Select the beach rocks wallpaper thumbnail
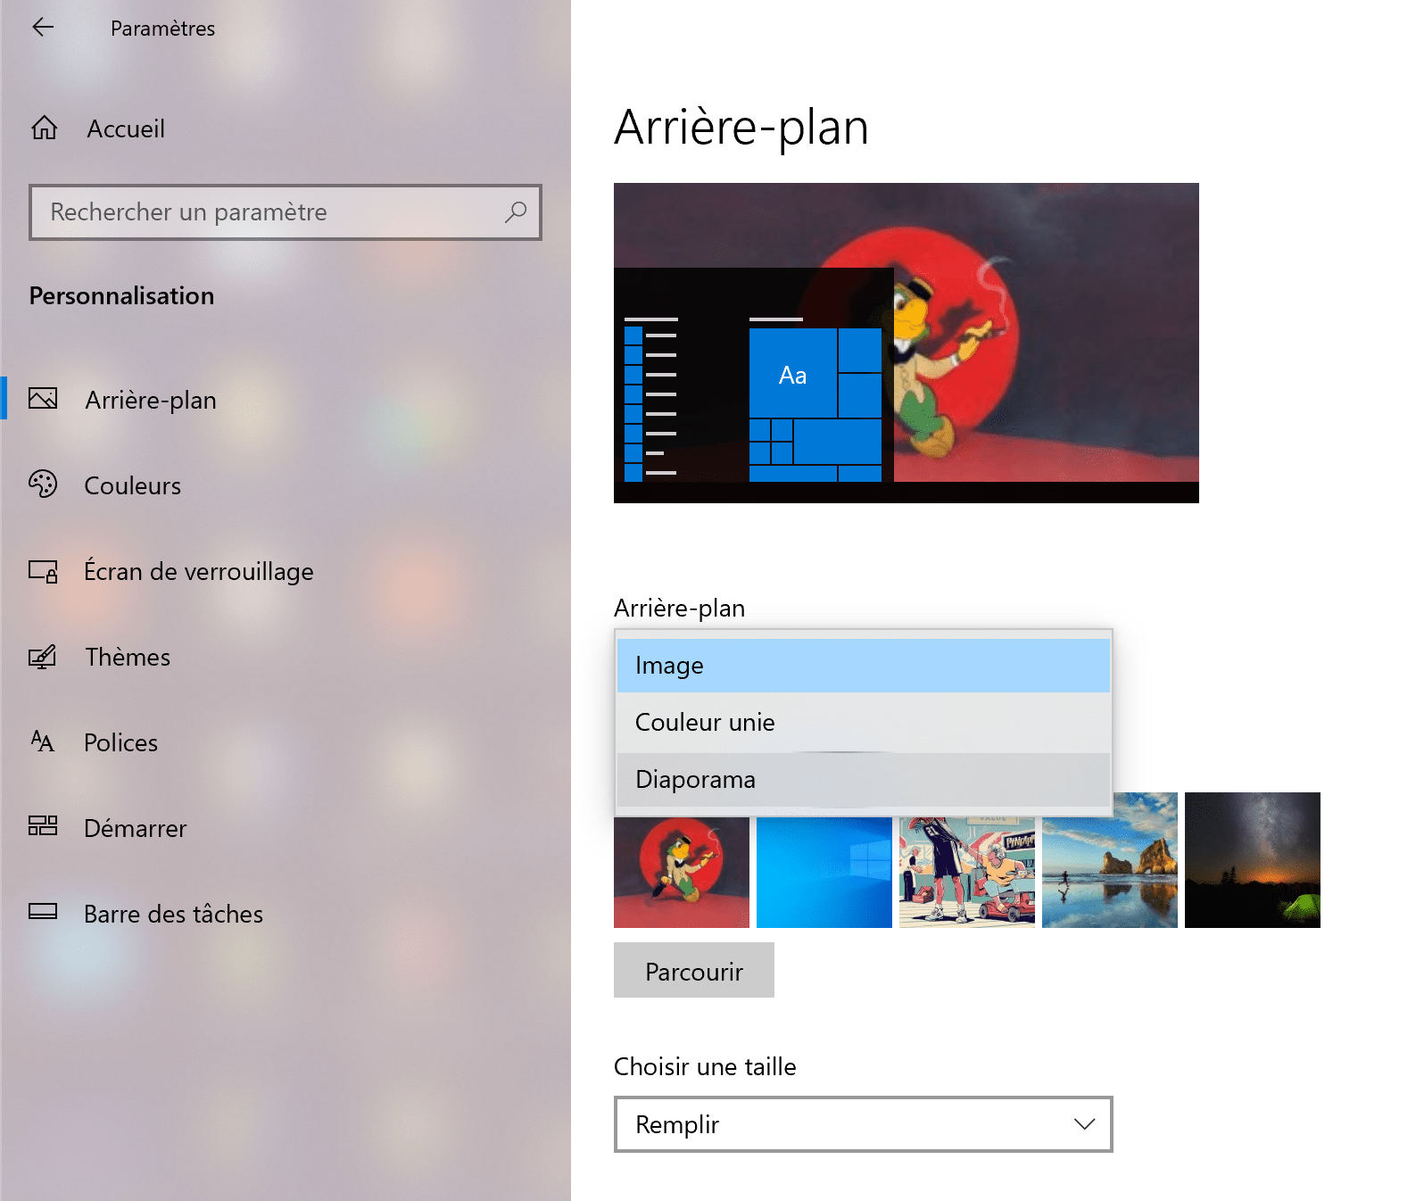Screen dimensions: 1424x1201 coord(1110,860)
